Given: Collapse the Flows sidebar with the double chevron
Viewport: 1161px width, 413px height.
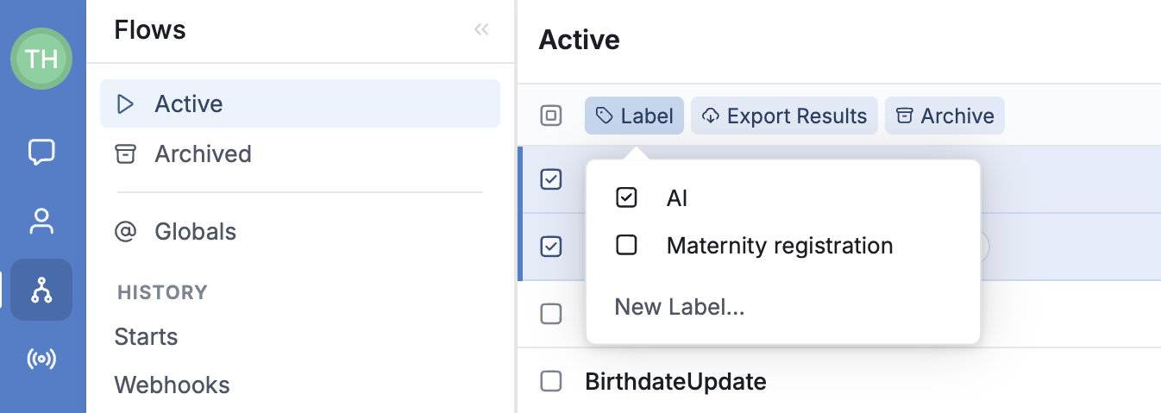Looking at the screenshot, I should coord(481,30).
